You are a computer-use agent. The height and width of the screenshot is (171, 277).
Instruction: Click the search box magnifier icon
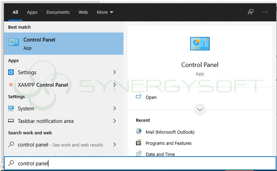point(11,163)
